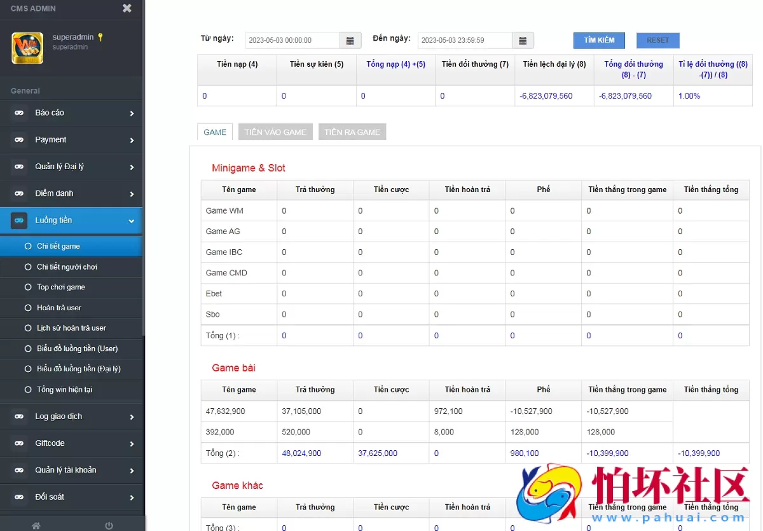The image size is (763, 531).
Task: Click the RESET button
Action: [x=657, y=40]
